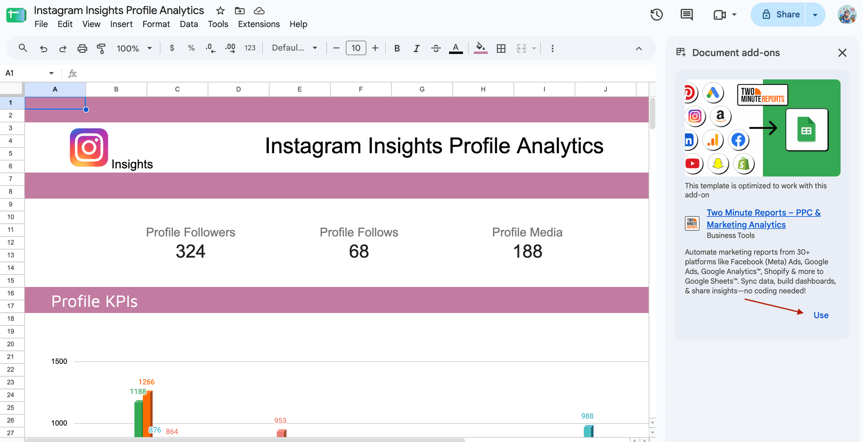This screenshot has width=863, height=442.
Task: Toggle strikethrough formatting
Action: click(436, 48)
